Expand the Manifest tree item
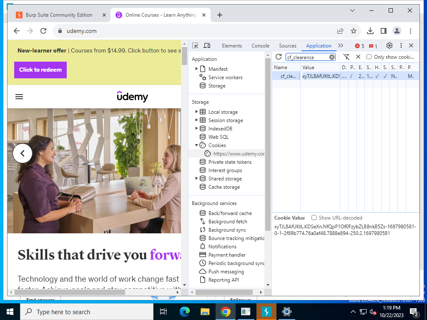This screenshot has width=427, height=320. (x=196, y=69)
